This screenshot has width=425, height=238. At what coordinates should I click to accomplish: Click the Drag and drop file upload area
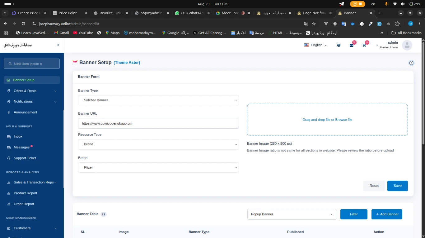[327, 120]
